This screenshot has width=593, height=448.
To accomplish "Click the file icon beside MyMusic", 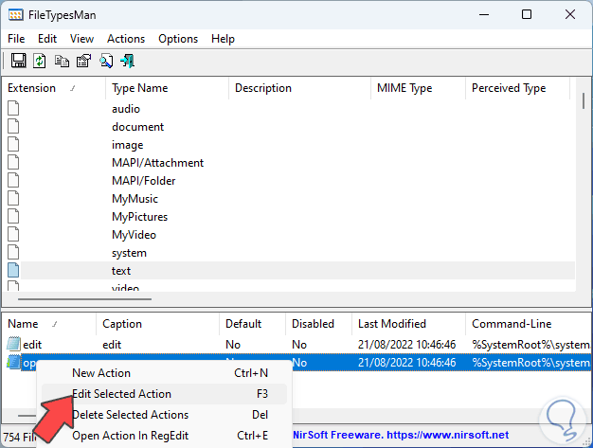I will [13, 199].
